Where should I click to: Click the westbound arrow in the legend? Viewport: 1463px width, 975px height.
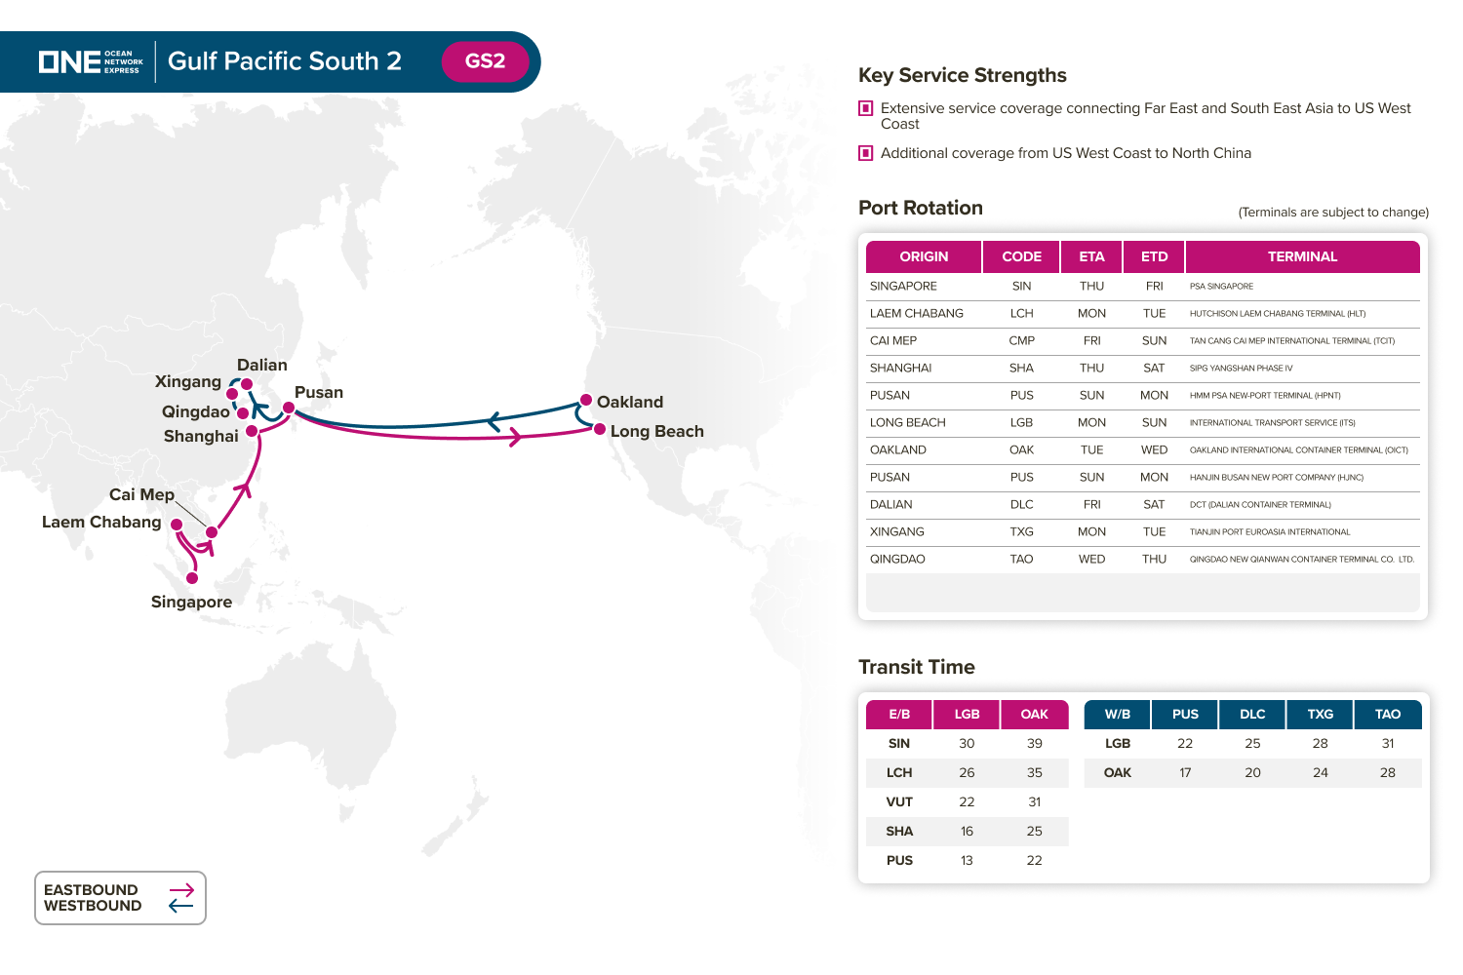click(181, 906)
